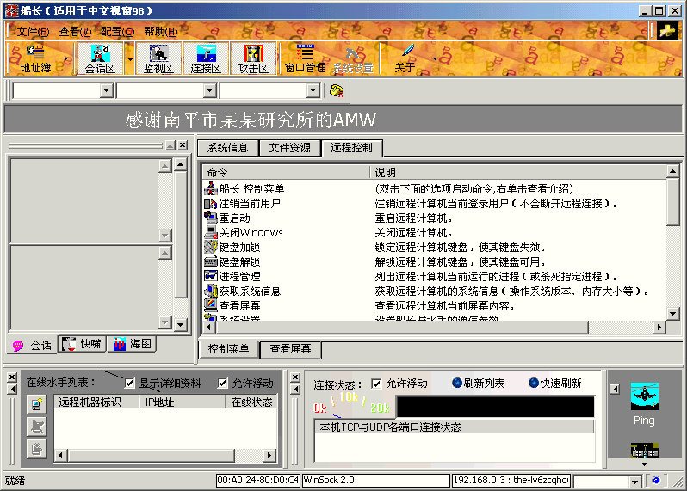Image resolution: width=687 pixels, height=491 pixels.
Task: Select the 连接区 connection area icon
Action: [x=206, y=58]
